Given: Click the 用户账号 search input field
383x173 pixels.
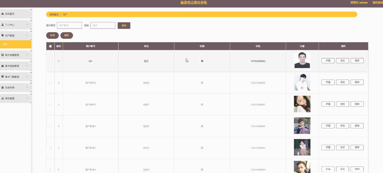Looking at the screenshot, I should 69,26.
